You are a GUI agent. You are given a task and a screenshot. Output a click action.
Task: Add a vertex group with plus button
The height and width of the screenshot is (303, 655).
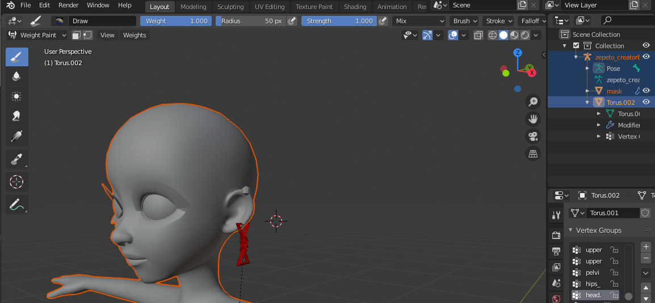[646, 246]
